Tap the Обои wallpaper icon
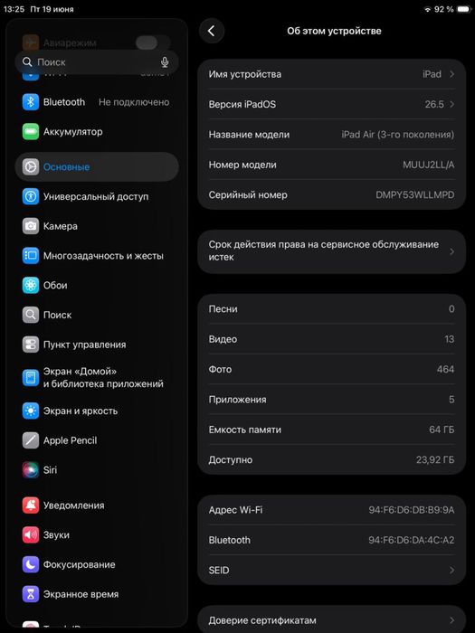 click(x=30, y=286)
